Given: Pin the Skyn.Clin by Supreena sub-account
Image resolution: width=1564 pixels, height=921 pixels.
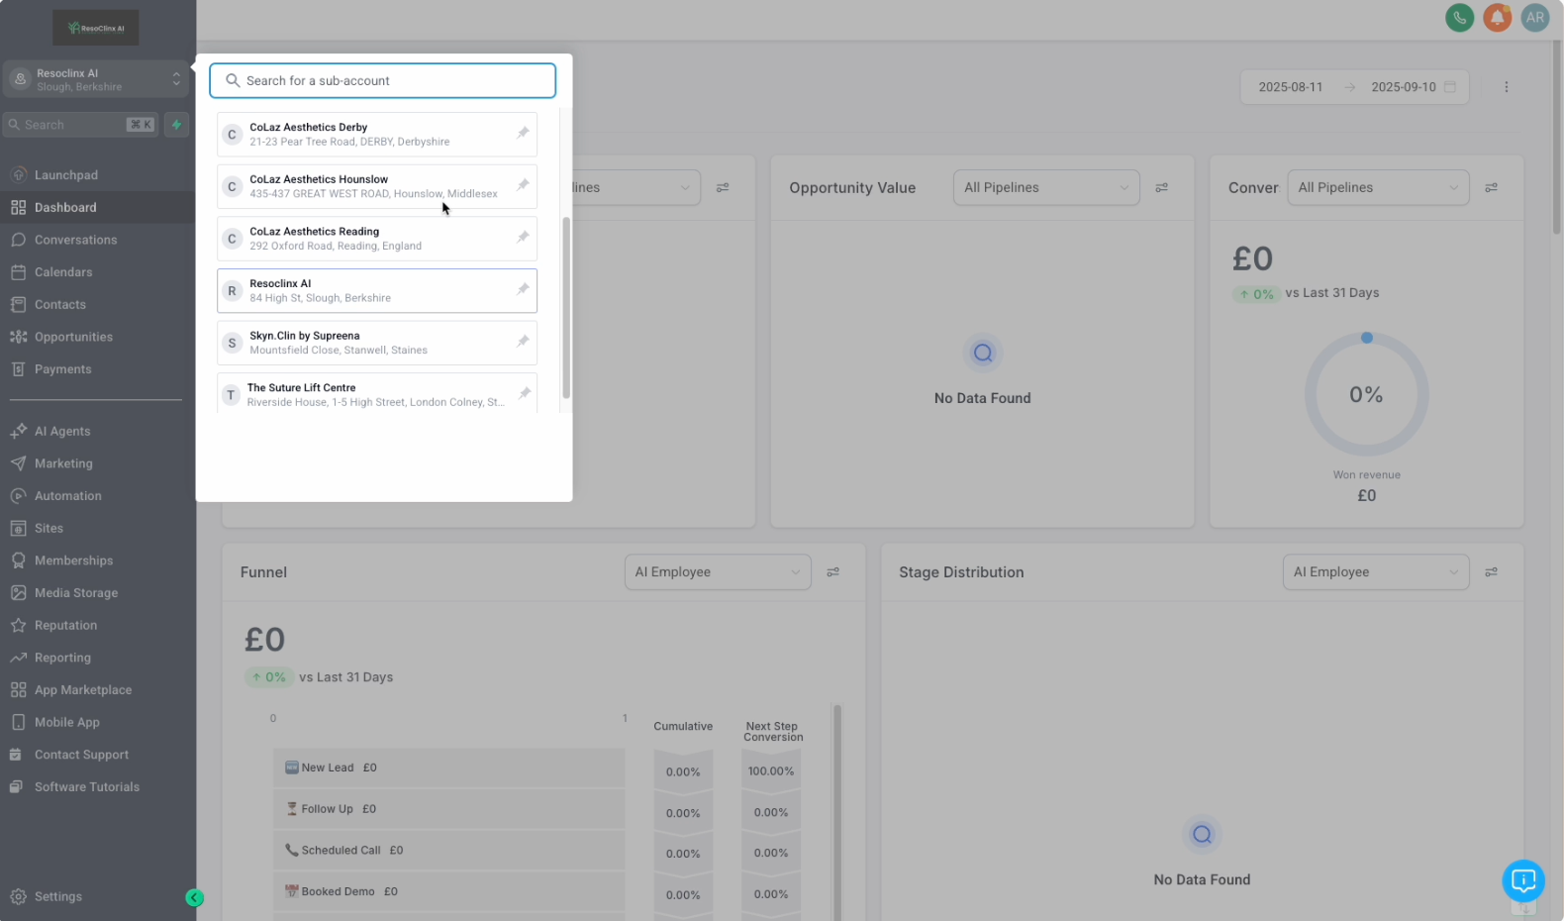Looking at the screenshot, I should click(523, 342).
